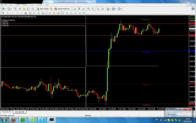Open the View menu
The image size is (196, 123).
(11, 5)
